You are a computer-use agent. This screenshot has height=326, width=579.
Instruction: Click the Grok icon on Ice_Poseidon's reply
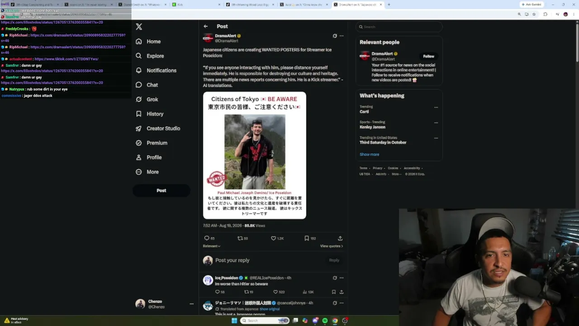tap(335, 278)
